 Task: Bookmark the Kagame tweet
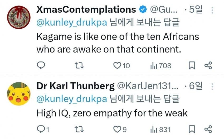tap(192, 65)
